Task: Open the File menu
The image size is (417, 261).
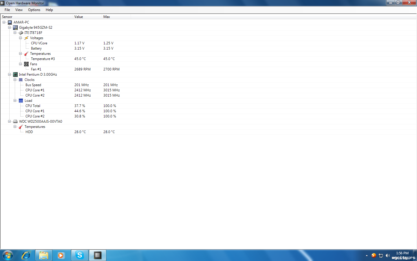Action: [7, 10]
